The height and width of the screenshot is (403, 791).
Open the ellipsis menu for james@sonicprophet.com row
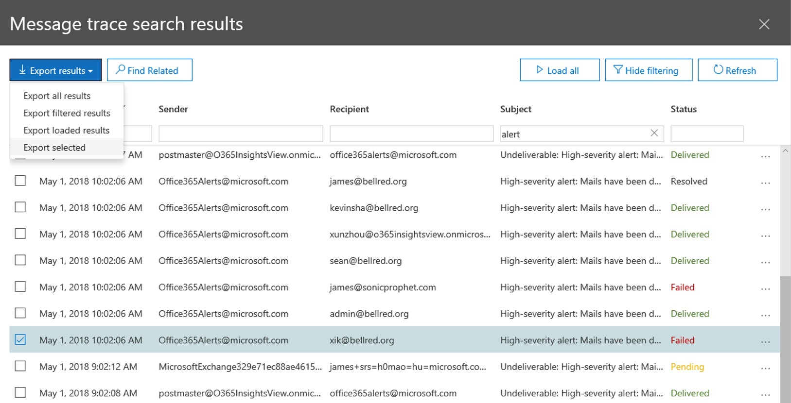pyautogui.click(x=765, y=288)
